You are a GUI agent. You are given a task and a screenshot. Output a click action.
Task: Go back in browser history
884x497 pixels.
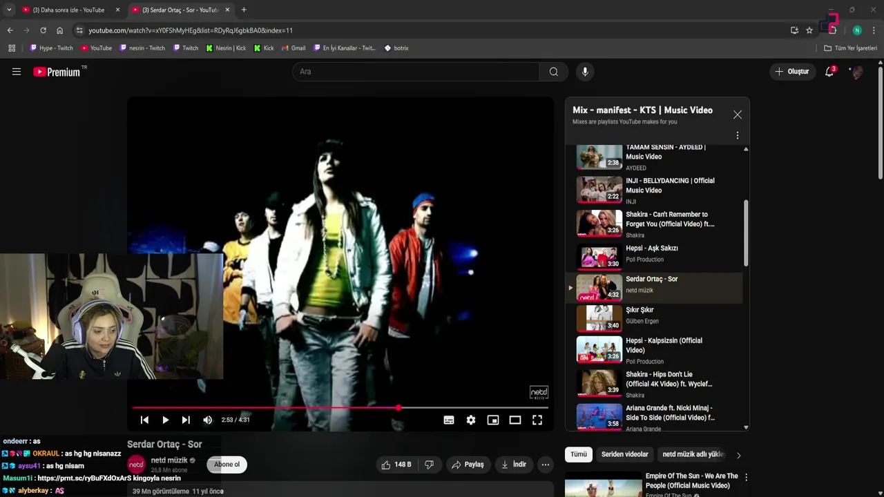10,30
